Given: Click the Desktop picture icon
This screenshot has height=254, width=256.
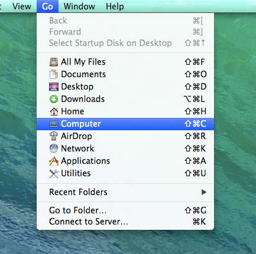Looking at the screenshot, I should pyautogui.click(x=54, y=87).
